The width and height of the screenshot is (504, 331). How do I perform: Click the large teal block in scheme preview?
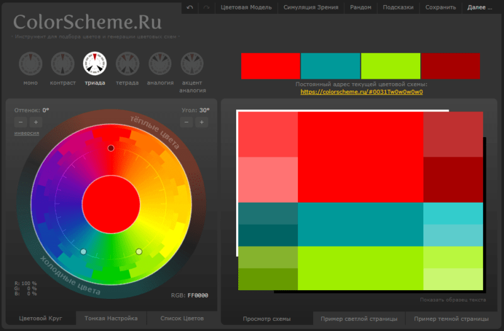(x=360, y=225)
